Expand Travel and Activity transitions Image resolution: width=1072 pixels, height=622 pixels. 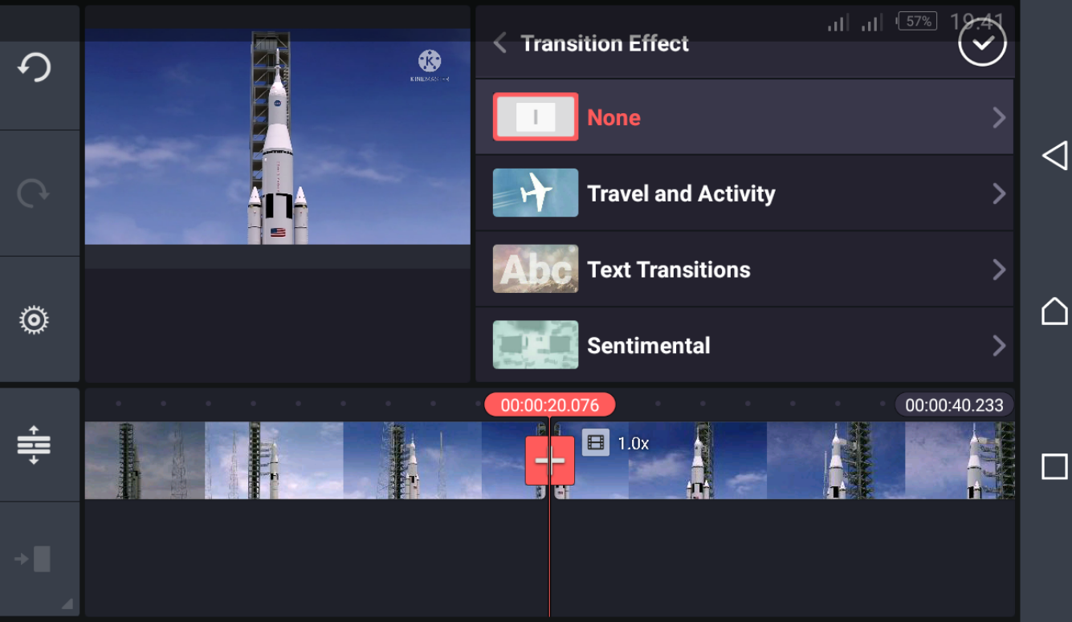(x=999, y=193)
